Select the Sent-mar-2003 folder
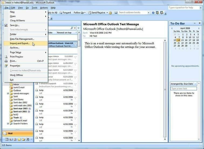Viewport: 204px width, 149px height. click(21, 108)
